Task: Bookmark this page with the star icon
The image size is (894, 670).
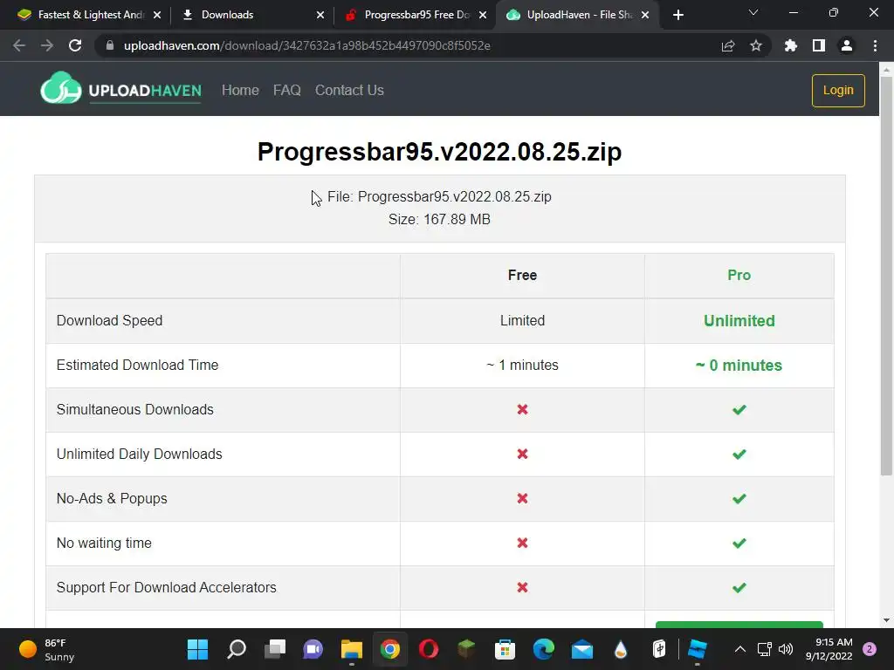Action: pyautogui.click(x=756, y=45)
